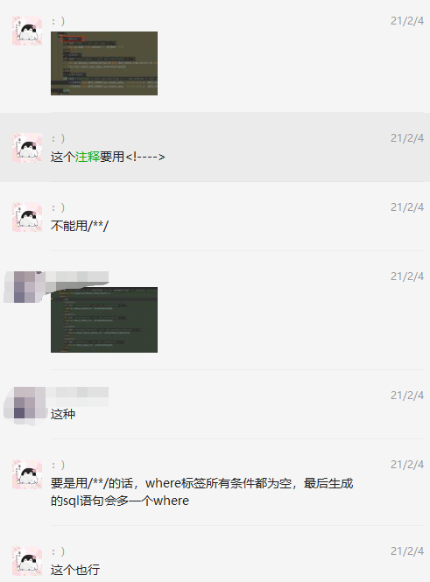The height and width of the screenshot is (582, 430).
Task: Select the message text "不能用/**/"
Action: tap(80, 226)
